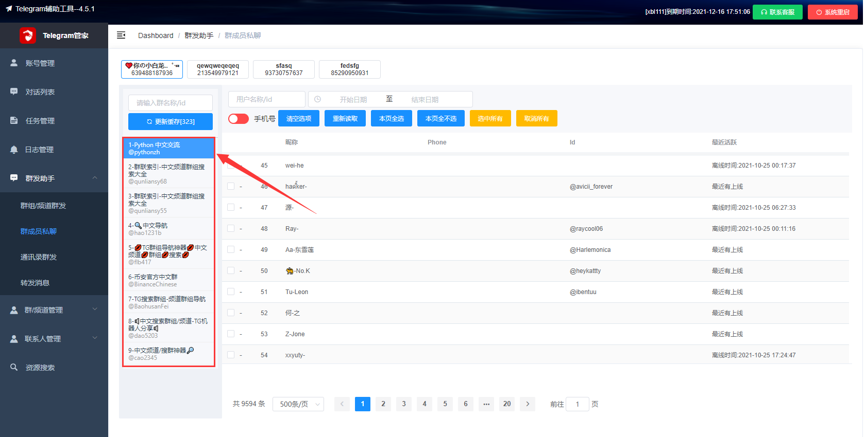Click 更新缓存[323] button
The height and width of the screenshot is (437, 865).
point(171,122)
